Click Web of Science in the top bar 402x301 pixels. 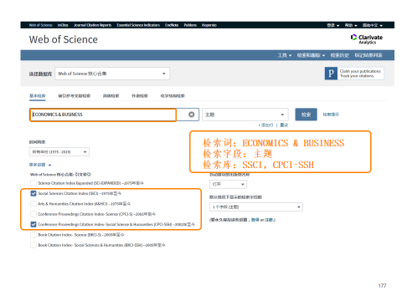(x=41, y=25)
